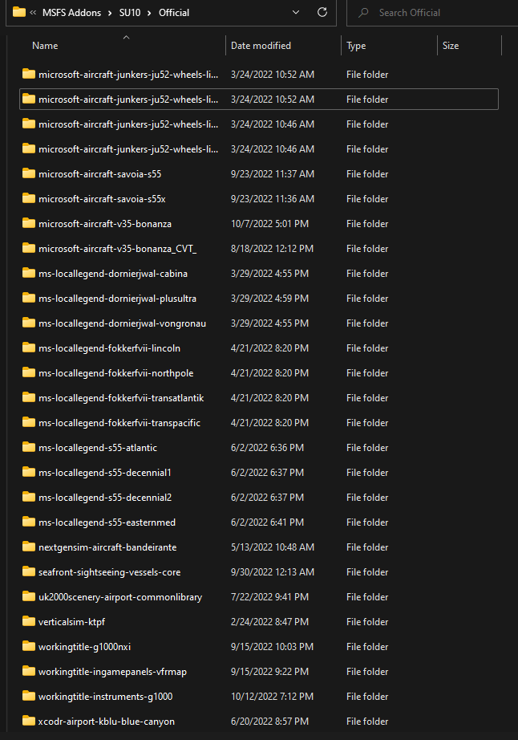518x740 pixels.
Task: Open the address bar history dropdown chevron
Action: pos(296,13)
